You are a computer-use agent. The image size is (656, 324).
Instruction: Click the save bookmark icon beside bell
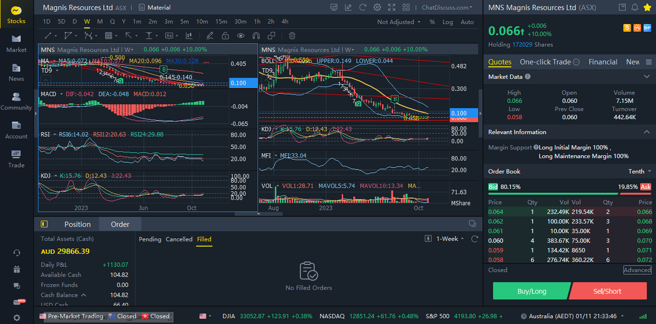(x=622, y=7)
